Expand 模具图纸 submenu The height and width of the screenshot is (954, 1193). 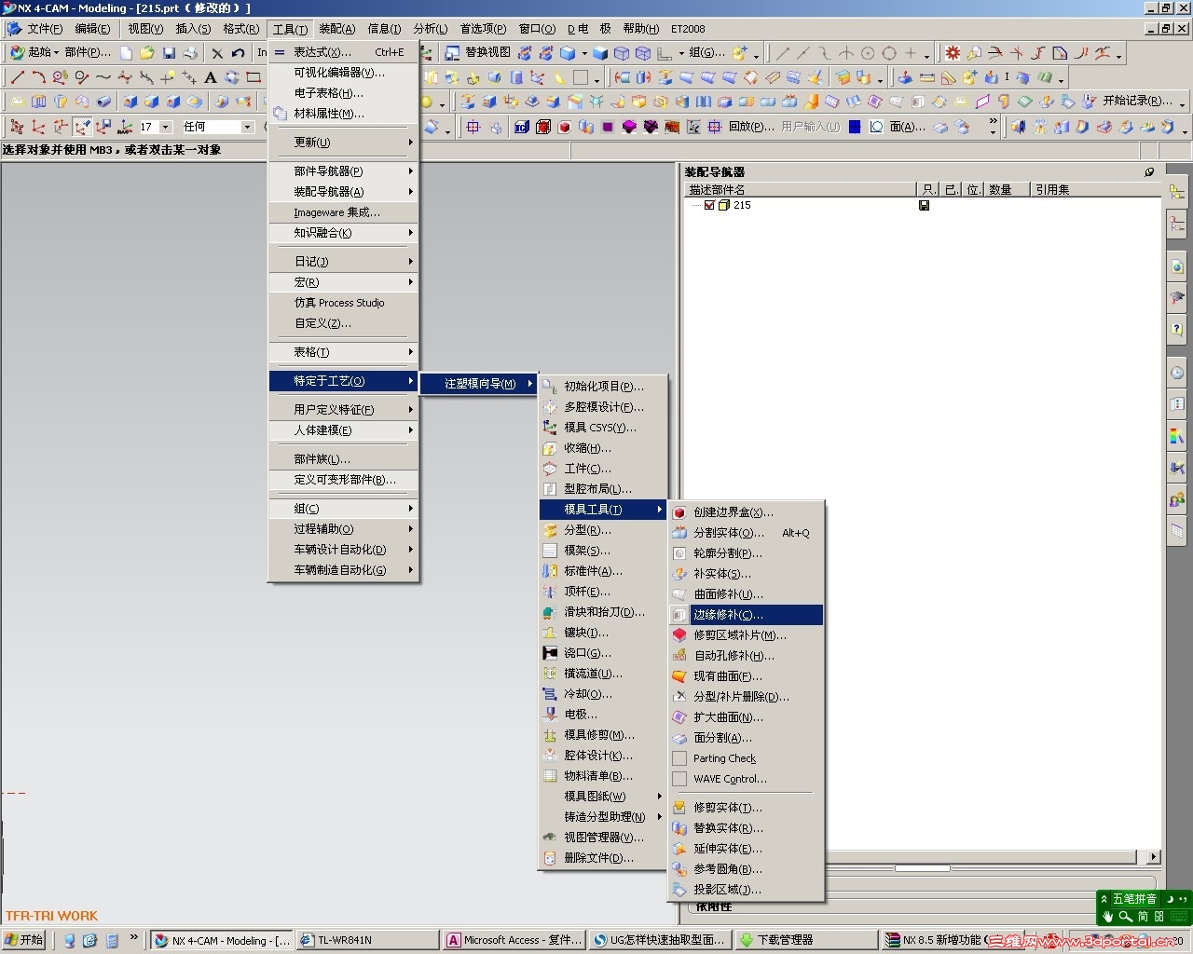coord(603,797)
